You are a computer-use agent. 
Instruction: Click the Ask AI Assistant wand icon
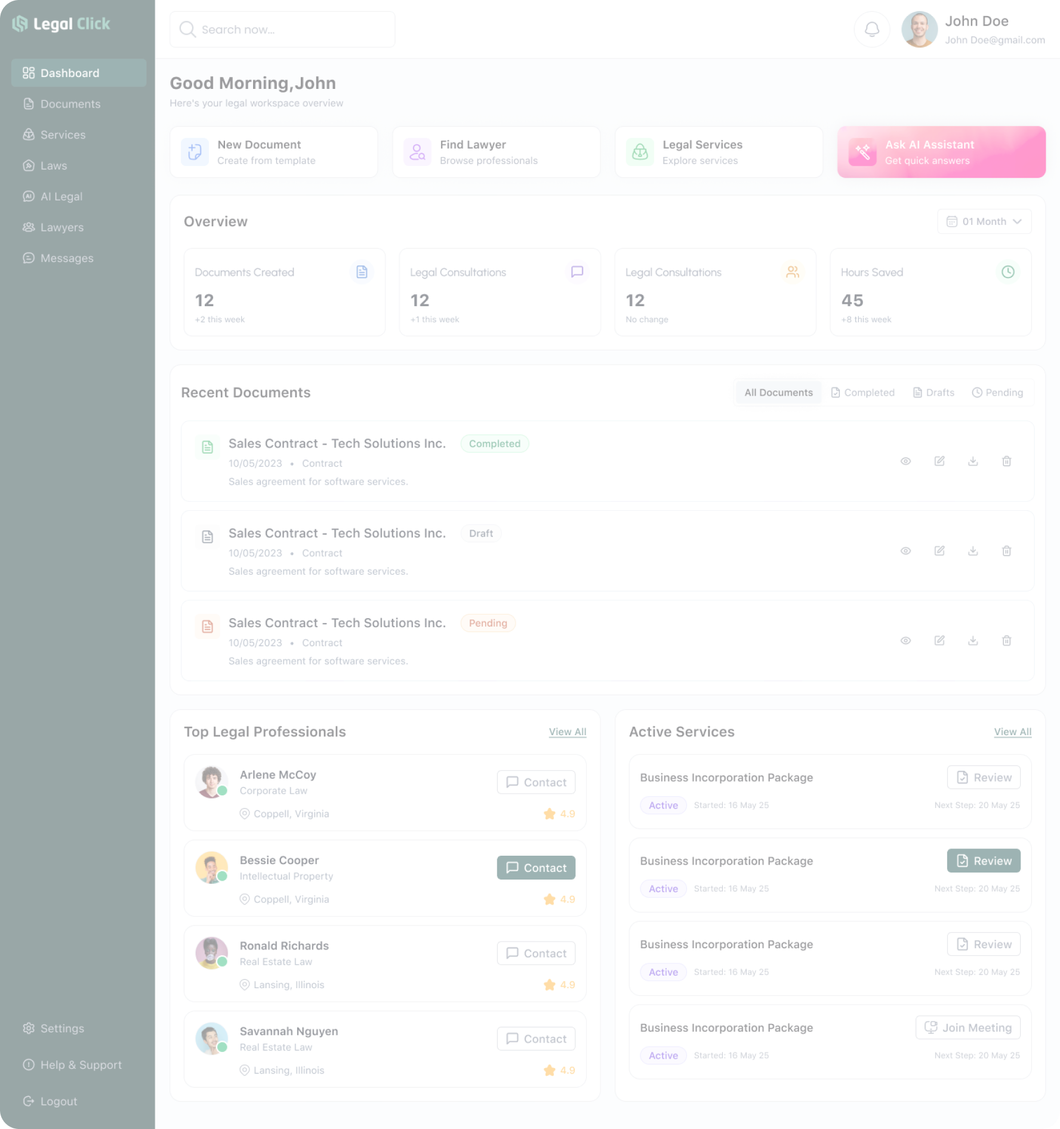862,152
